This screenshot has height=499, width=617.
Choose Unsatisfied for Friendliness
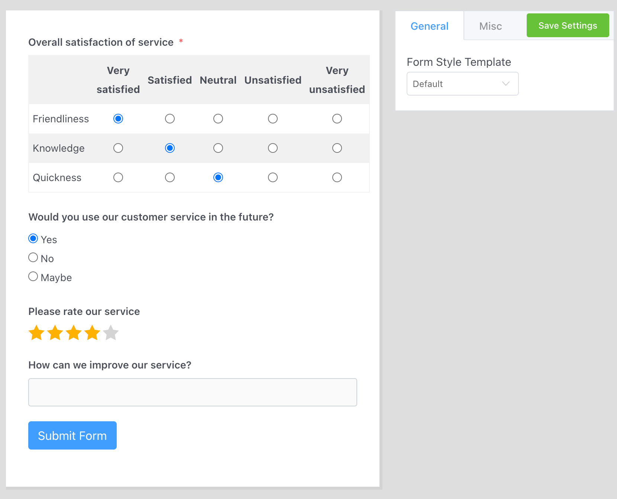pos(272,119)
